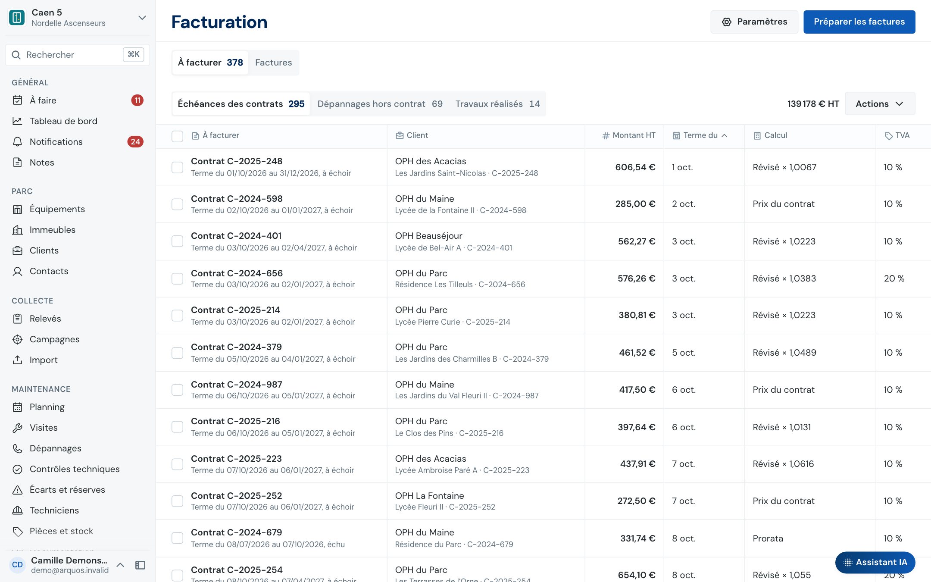
Task: Open the Travaux réalisés tab
Action: (497, 104)
